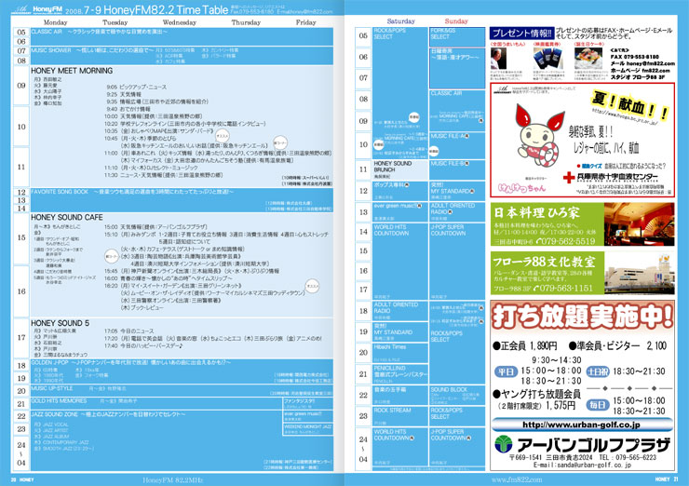Click the フローラ88 building photo
Viewport: 689px width, 486px height.
click(x=639, y=273)
